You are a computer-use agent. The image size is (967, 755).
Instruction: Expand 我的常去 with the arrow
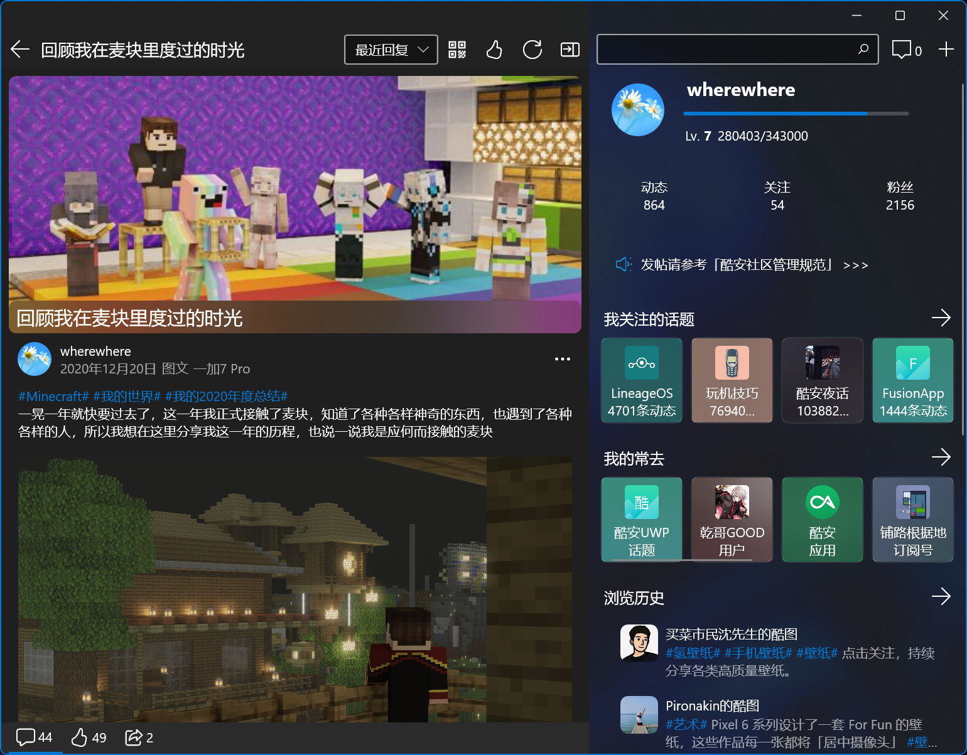point(941,458)
